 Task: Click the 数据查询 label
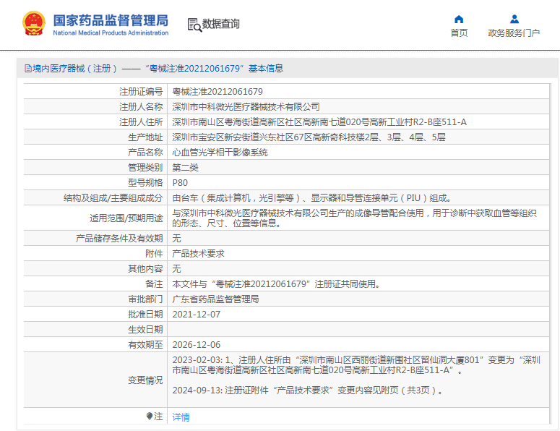(220, 24)
